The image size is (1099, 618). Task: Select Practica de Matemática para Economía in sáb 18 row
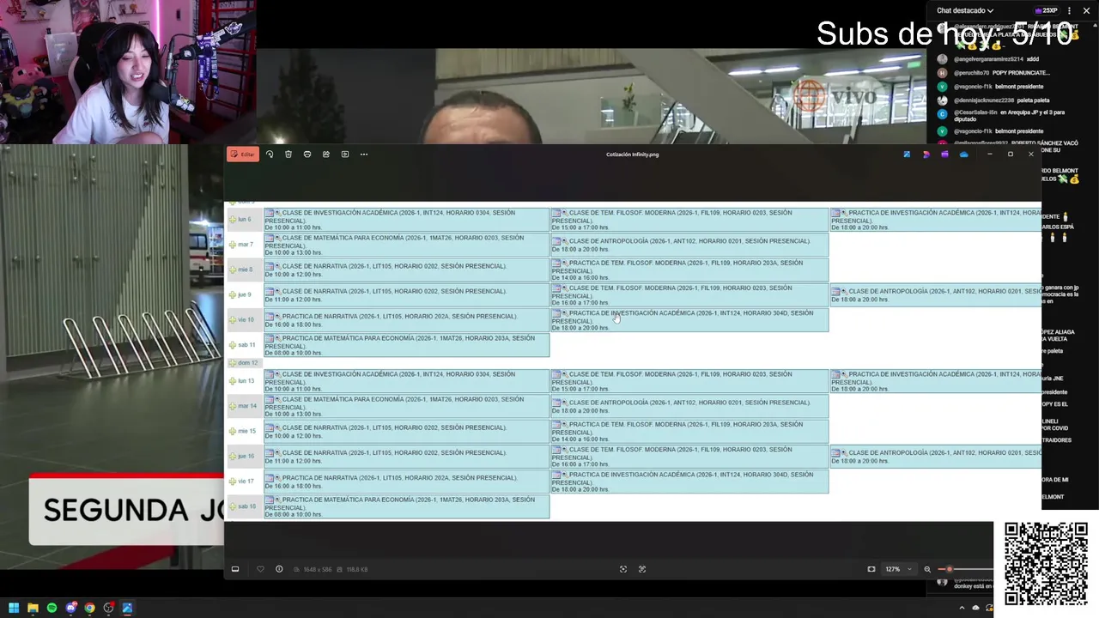[406, 506]
